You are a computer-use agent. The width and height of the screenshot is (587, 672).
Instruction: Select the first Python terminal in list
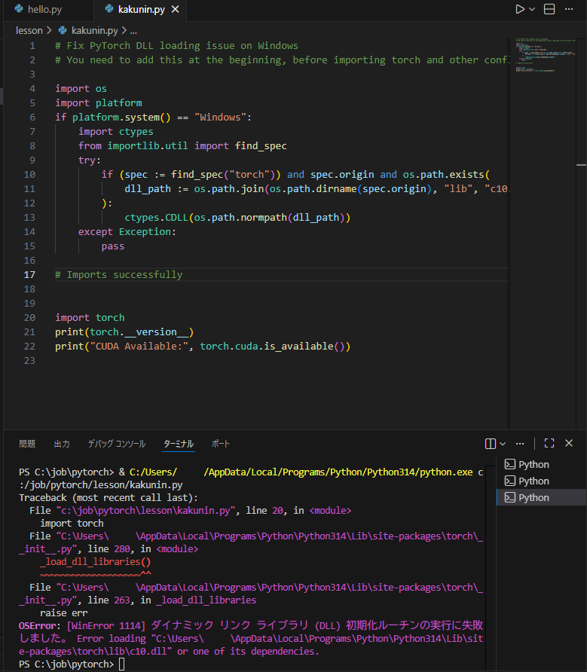point(542,465)
